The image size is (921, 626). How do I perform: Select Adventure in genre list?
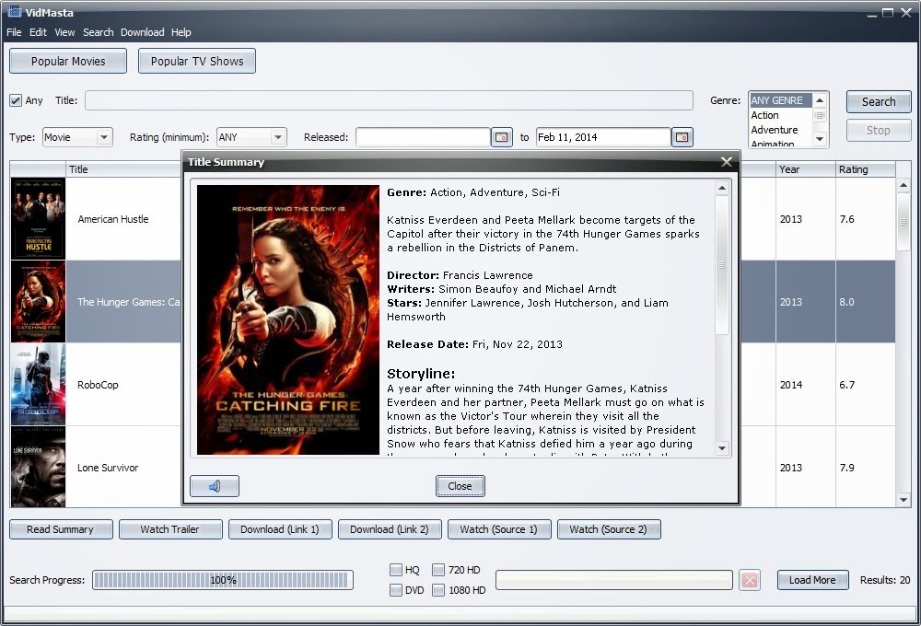[x=781, y=130]
